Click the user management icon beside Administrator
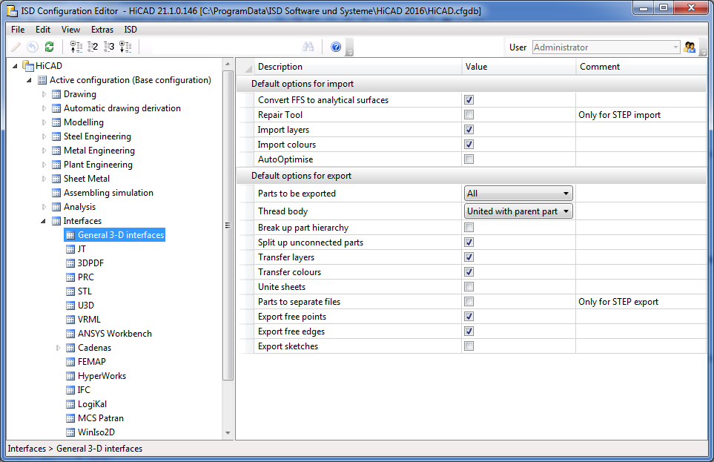The image size is (714, 462). click(690, 47)
